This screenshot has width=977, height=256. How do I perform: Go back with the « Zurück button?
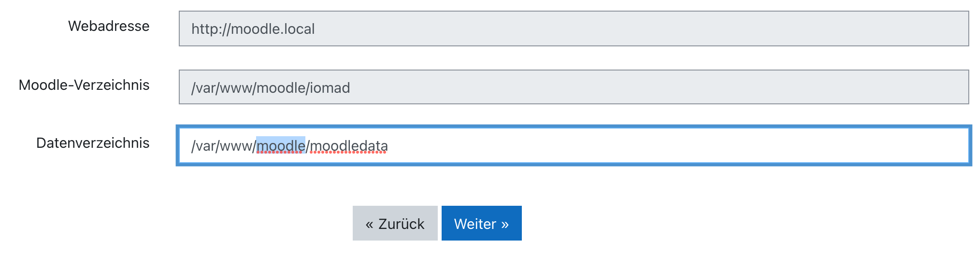pyautogui.click(x=395, y=224)
